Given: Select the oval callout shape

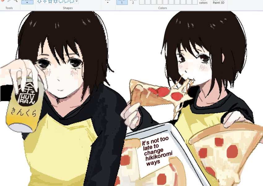Looking at the screenshot, I should click(66, 2).
